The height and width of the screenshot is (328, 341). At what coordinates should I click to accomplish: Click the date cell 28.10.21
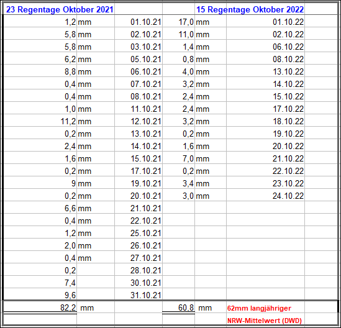click(x=146, y=270)
